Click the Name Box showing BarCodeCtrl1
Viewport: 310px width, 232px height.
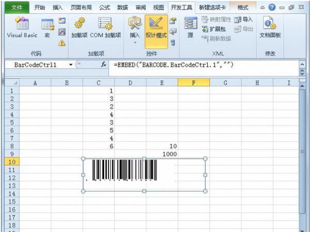click(36, 65)
